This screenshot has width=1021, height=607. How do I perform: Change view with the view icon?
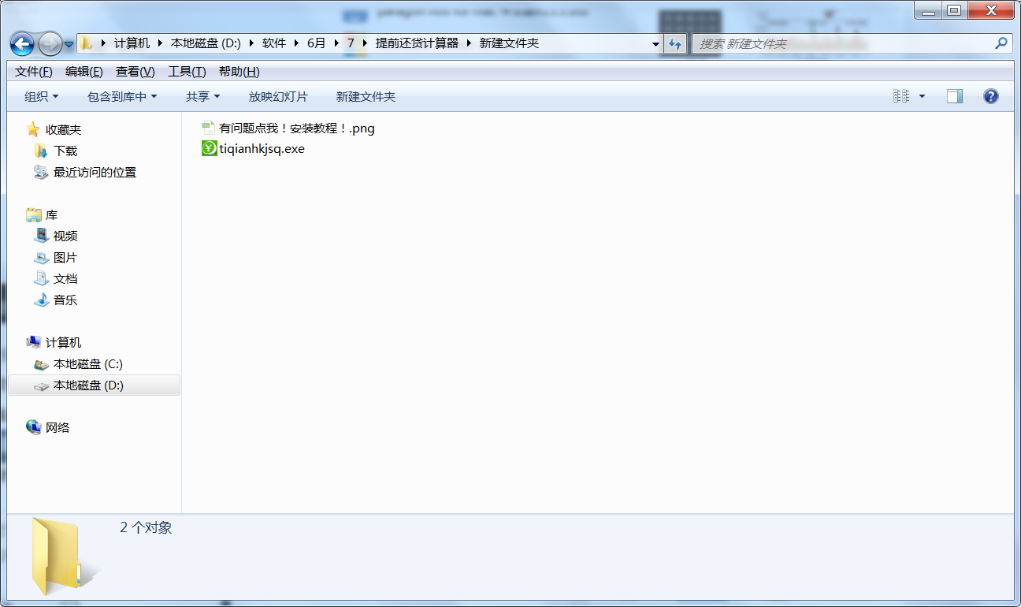(x=901, y=96)
